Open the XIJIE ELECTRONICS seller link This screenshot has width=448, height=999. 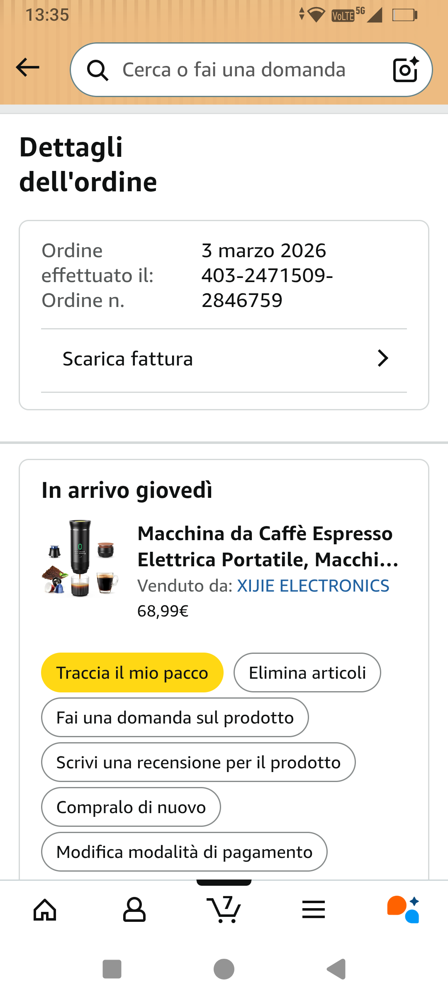[x=313, y=586]
